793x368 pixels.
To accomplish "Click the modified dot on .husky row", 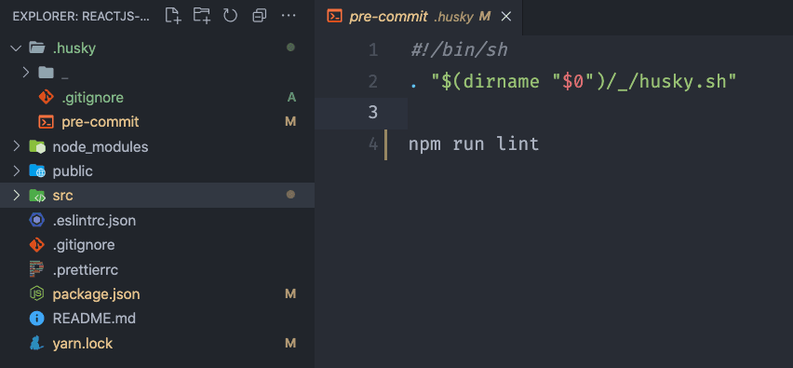I will click(x=290, y=48).
